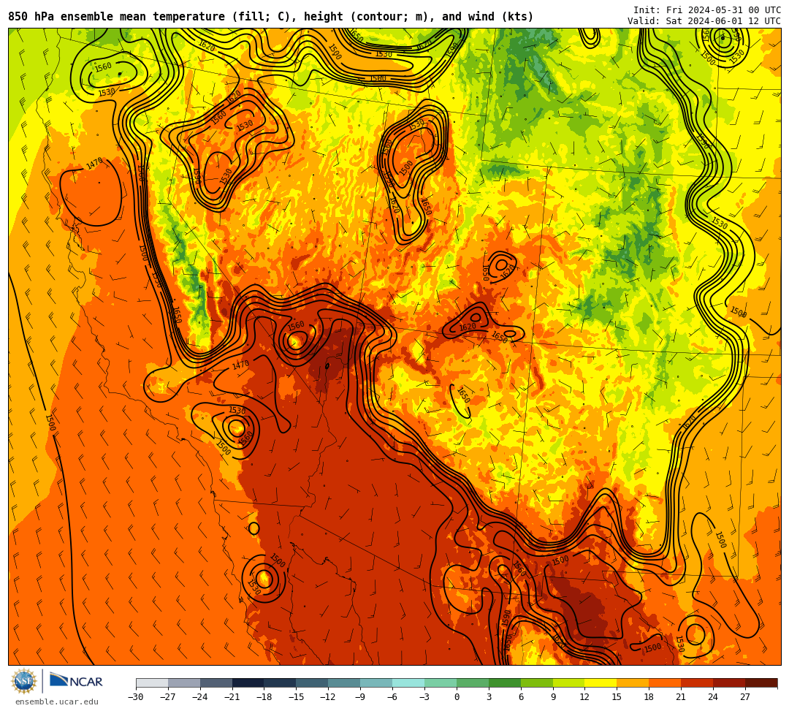Click the ensemble.ucar.edu text
This screenshot has width=789, height=711.
click(x=56, y=702)
